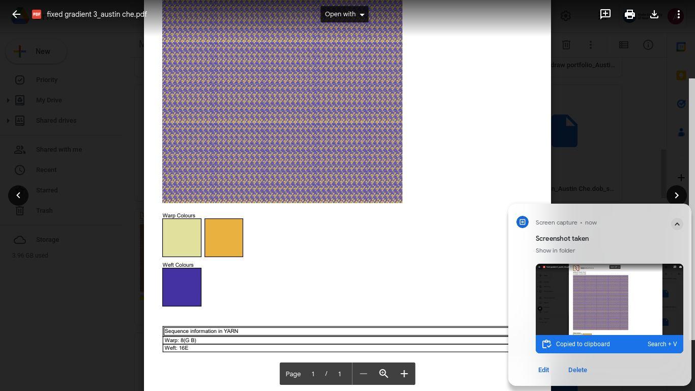This screenshot has height=391, width=695.
Task: Click Delete on the screenshot notification
Action: 577,370
